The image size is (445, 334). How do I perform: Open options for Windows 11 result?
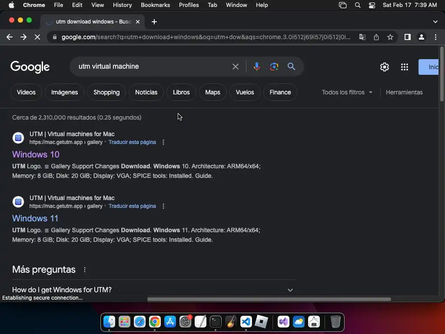163,206
